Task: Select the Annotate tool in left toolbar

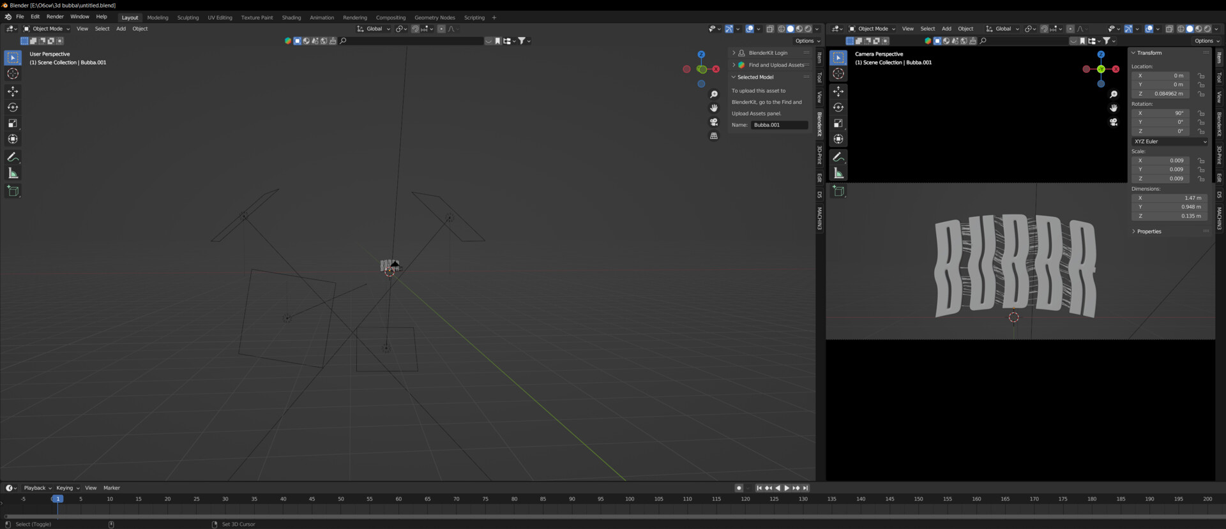Action: [13, 157]
